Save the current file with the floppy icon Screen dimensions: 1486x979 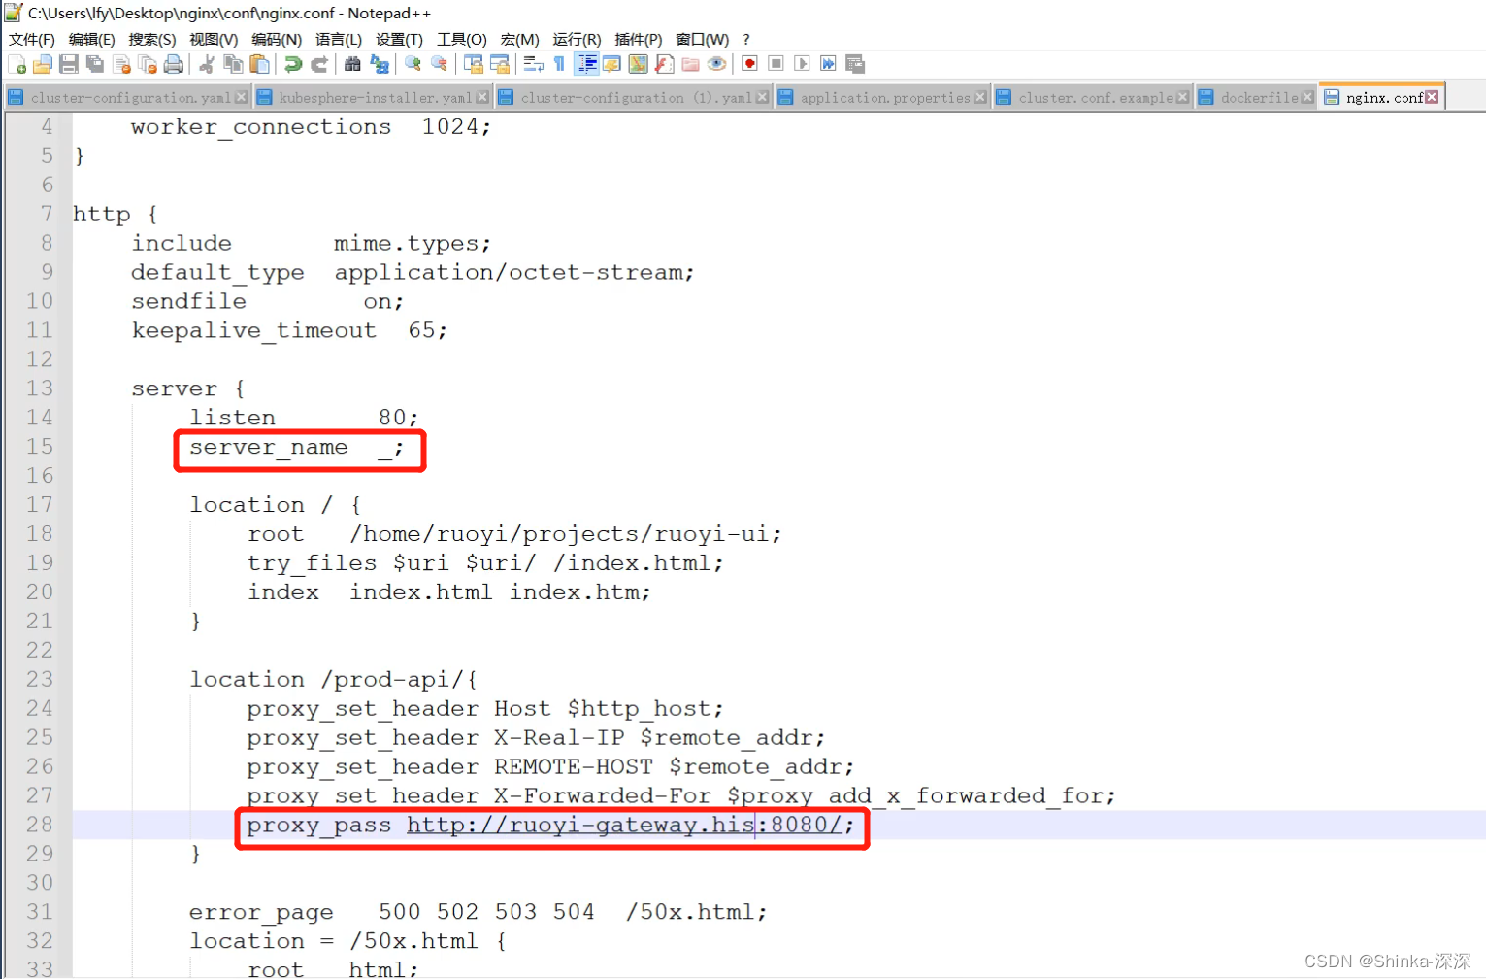pyautogui.click(x=69, y=64)
